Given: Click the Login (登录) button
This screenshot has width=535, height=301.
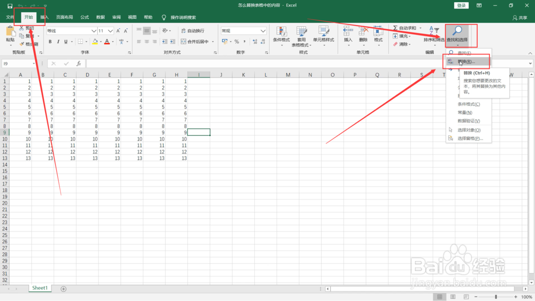Looking at the screenshot, I should click(x=461, y=5).
